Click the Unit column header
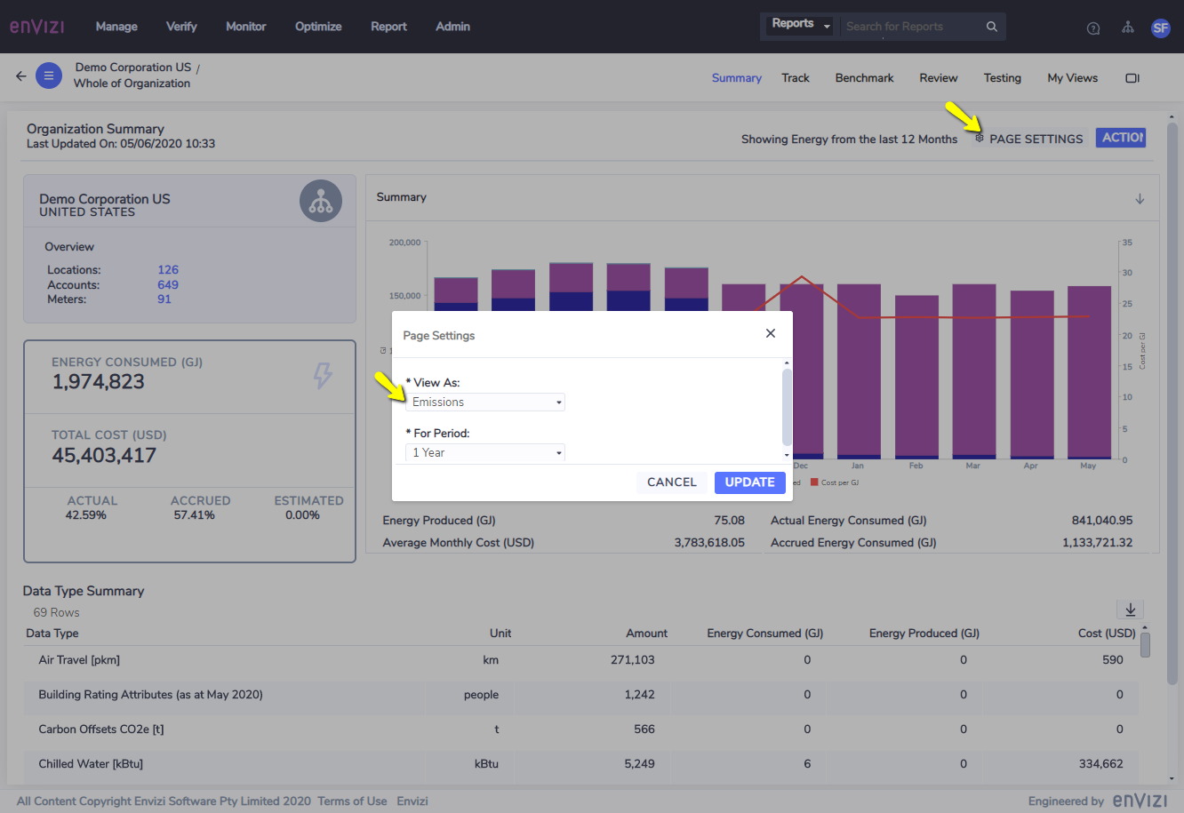Viewport: 1184px width, 813px height. (x=500, y=634)
